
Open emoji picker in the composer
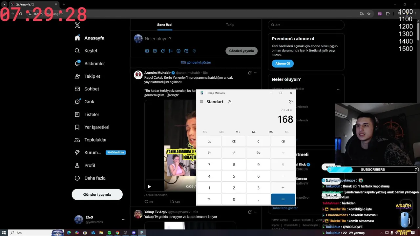point(178,51)
